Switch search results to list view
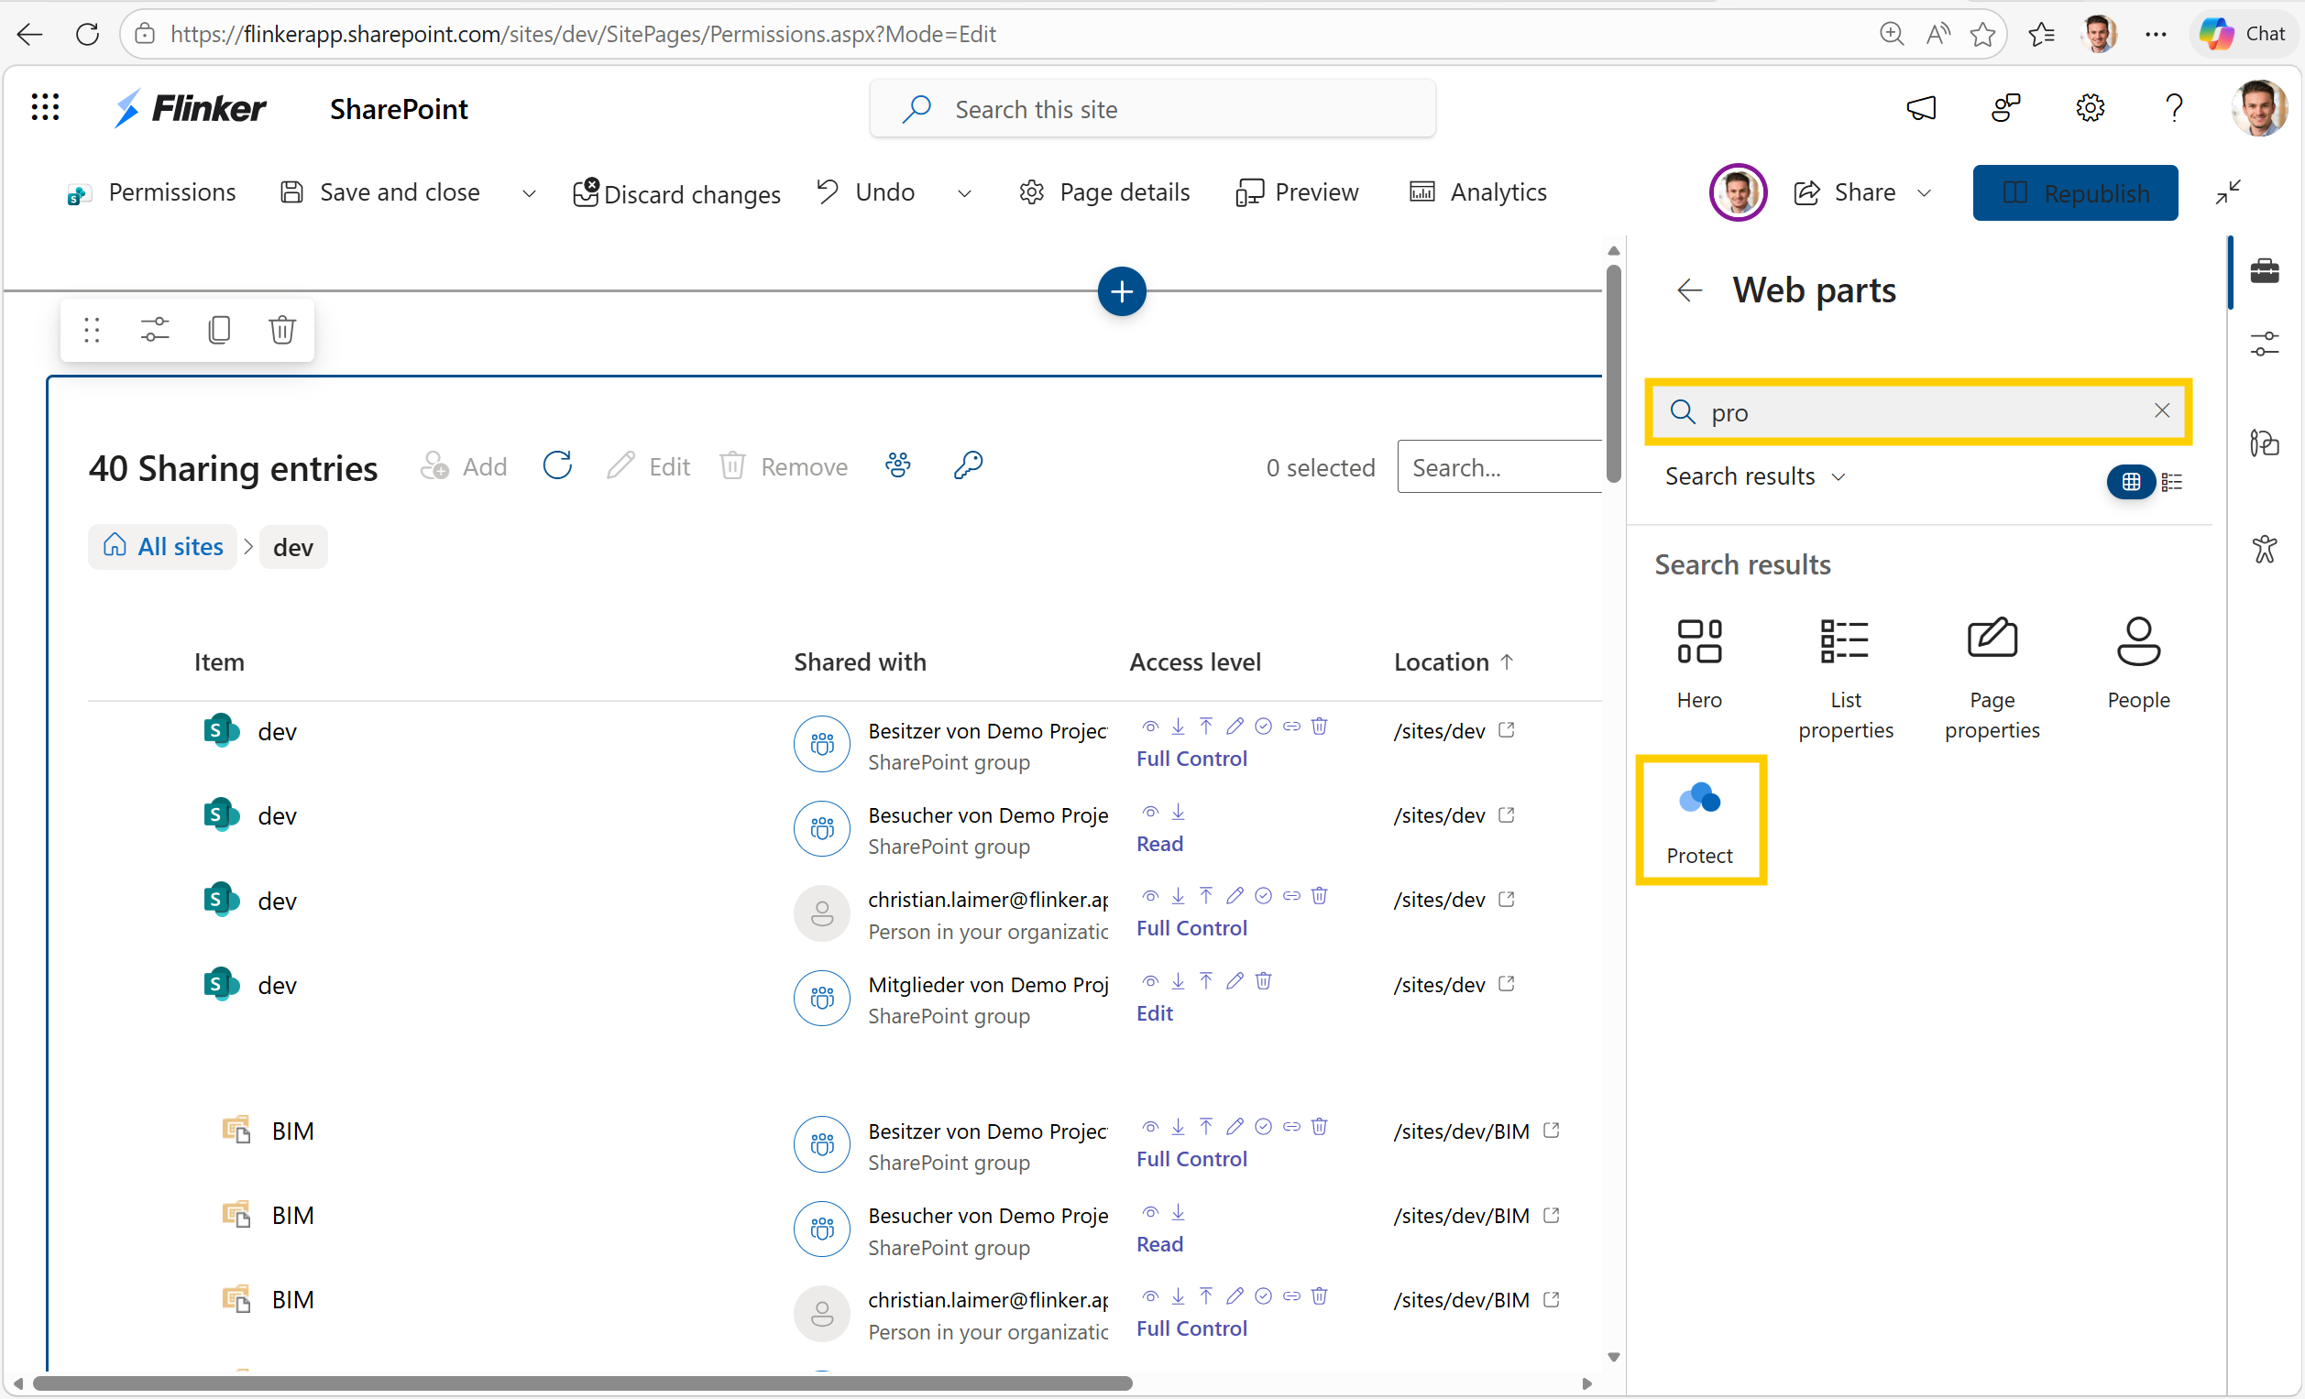Screen dimensions: 2305x1399 (x=2172, y=481)
